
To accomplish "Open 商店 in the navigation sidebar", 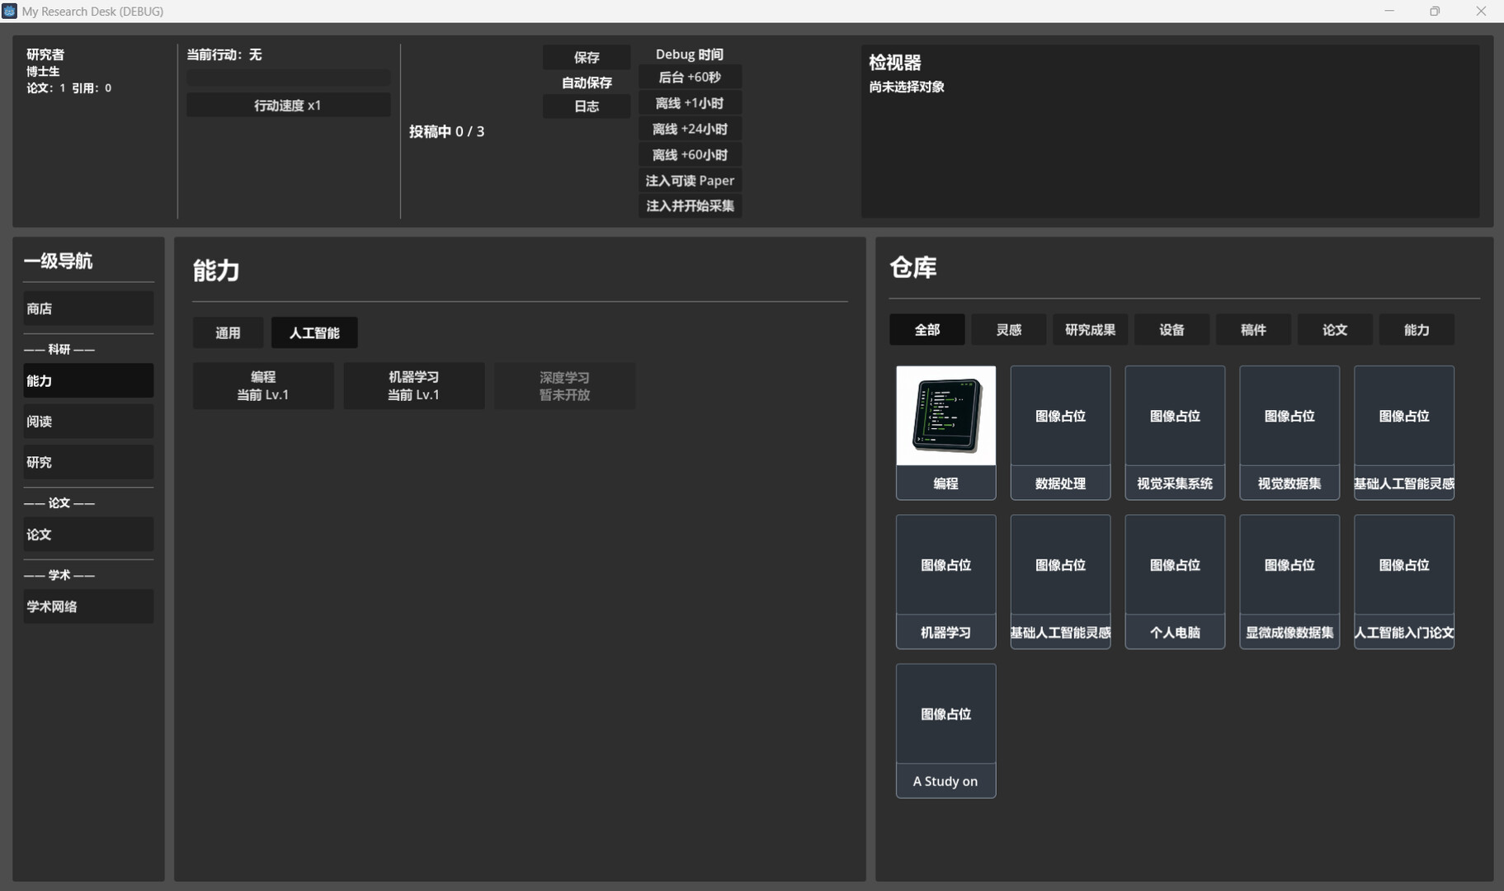I will (88, 308).
